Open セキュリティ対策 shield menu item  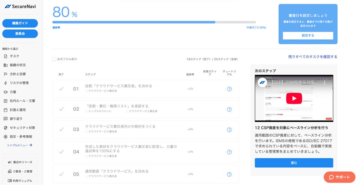19,128
